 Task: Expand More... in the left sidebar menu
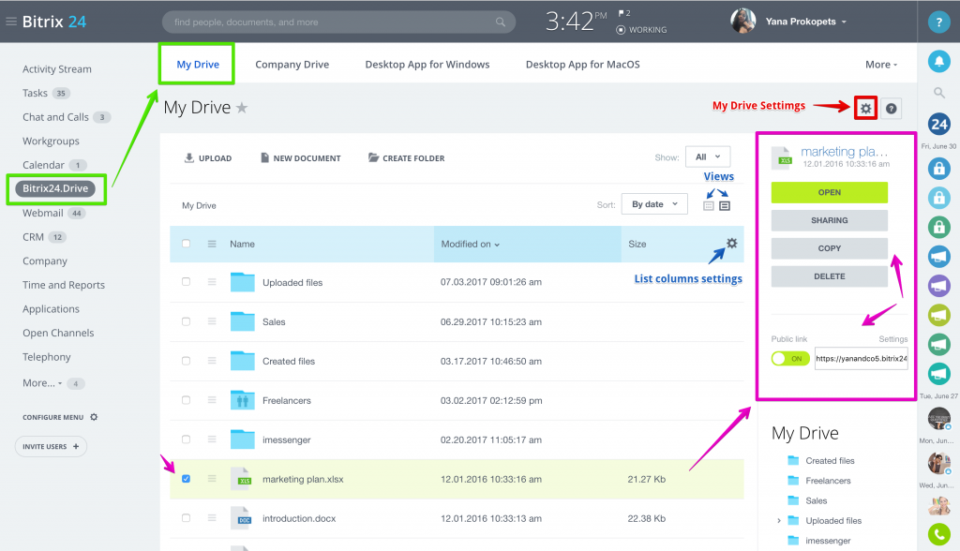(x=42, y=383)
